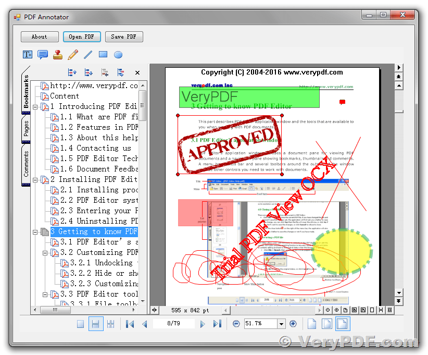The image size is (428, 355).
Task: Select the rectangle annotation tool
Action: 102,54
